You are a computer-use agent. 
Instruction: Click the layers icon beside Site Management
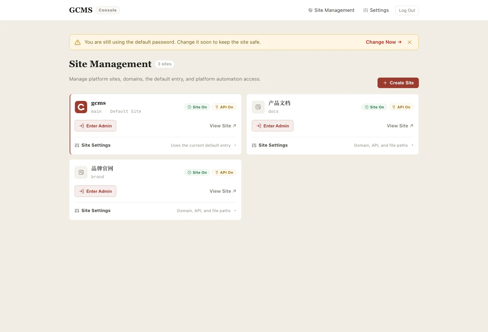point(310,10)
